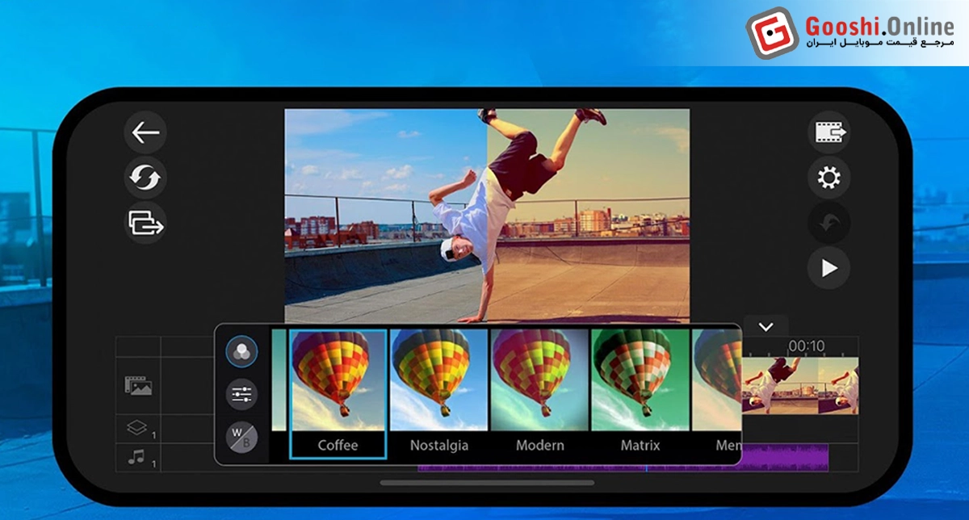Click the video clip in the timeline
This screenshot has height=520, width=969.
[x=799, y=386]
